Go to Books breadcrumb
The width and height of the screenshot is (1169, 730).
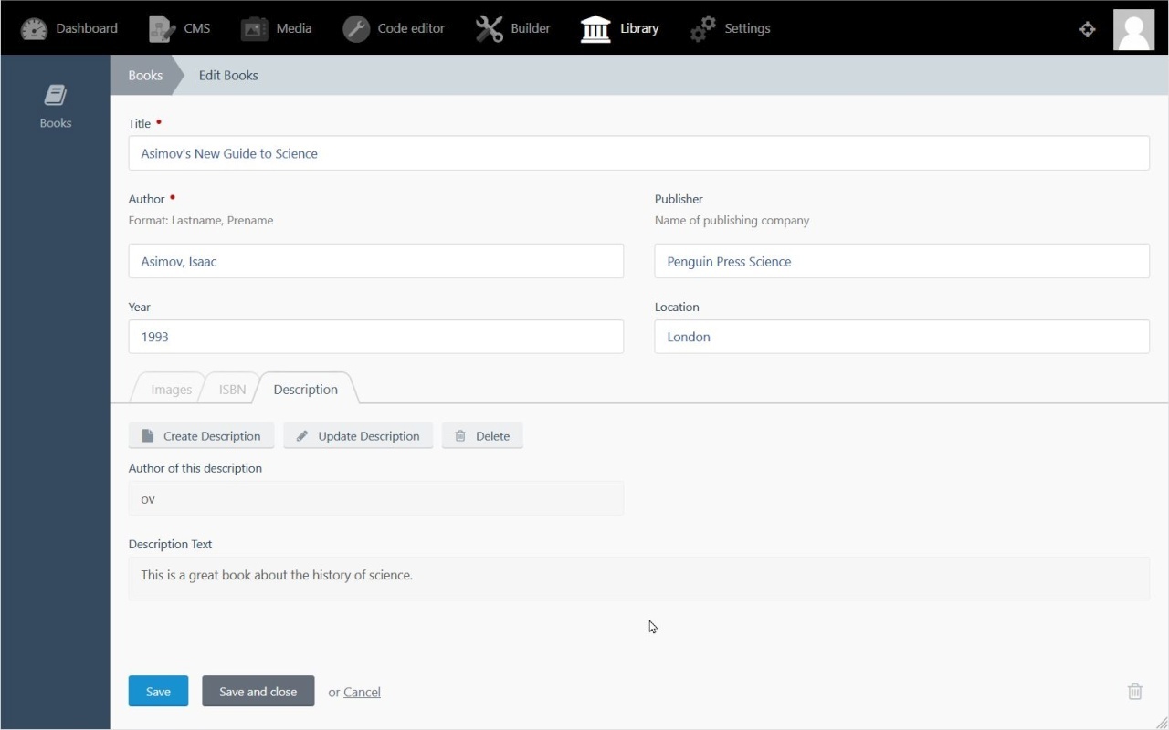tap(145, 76)
